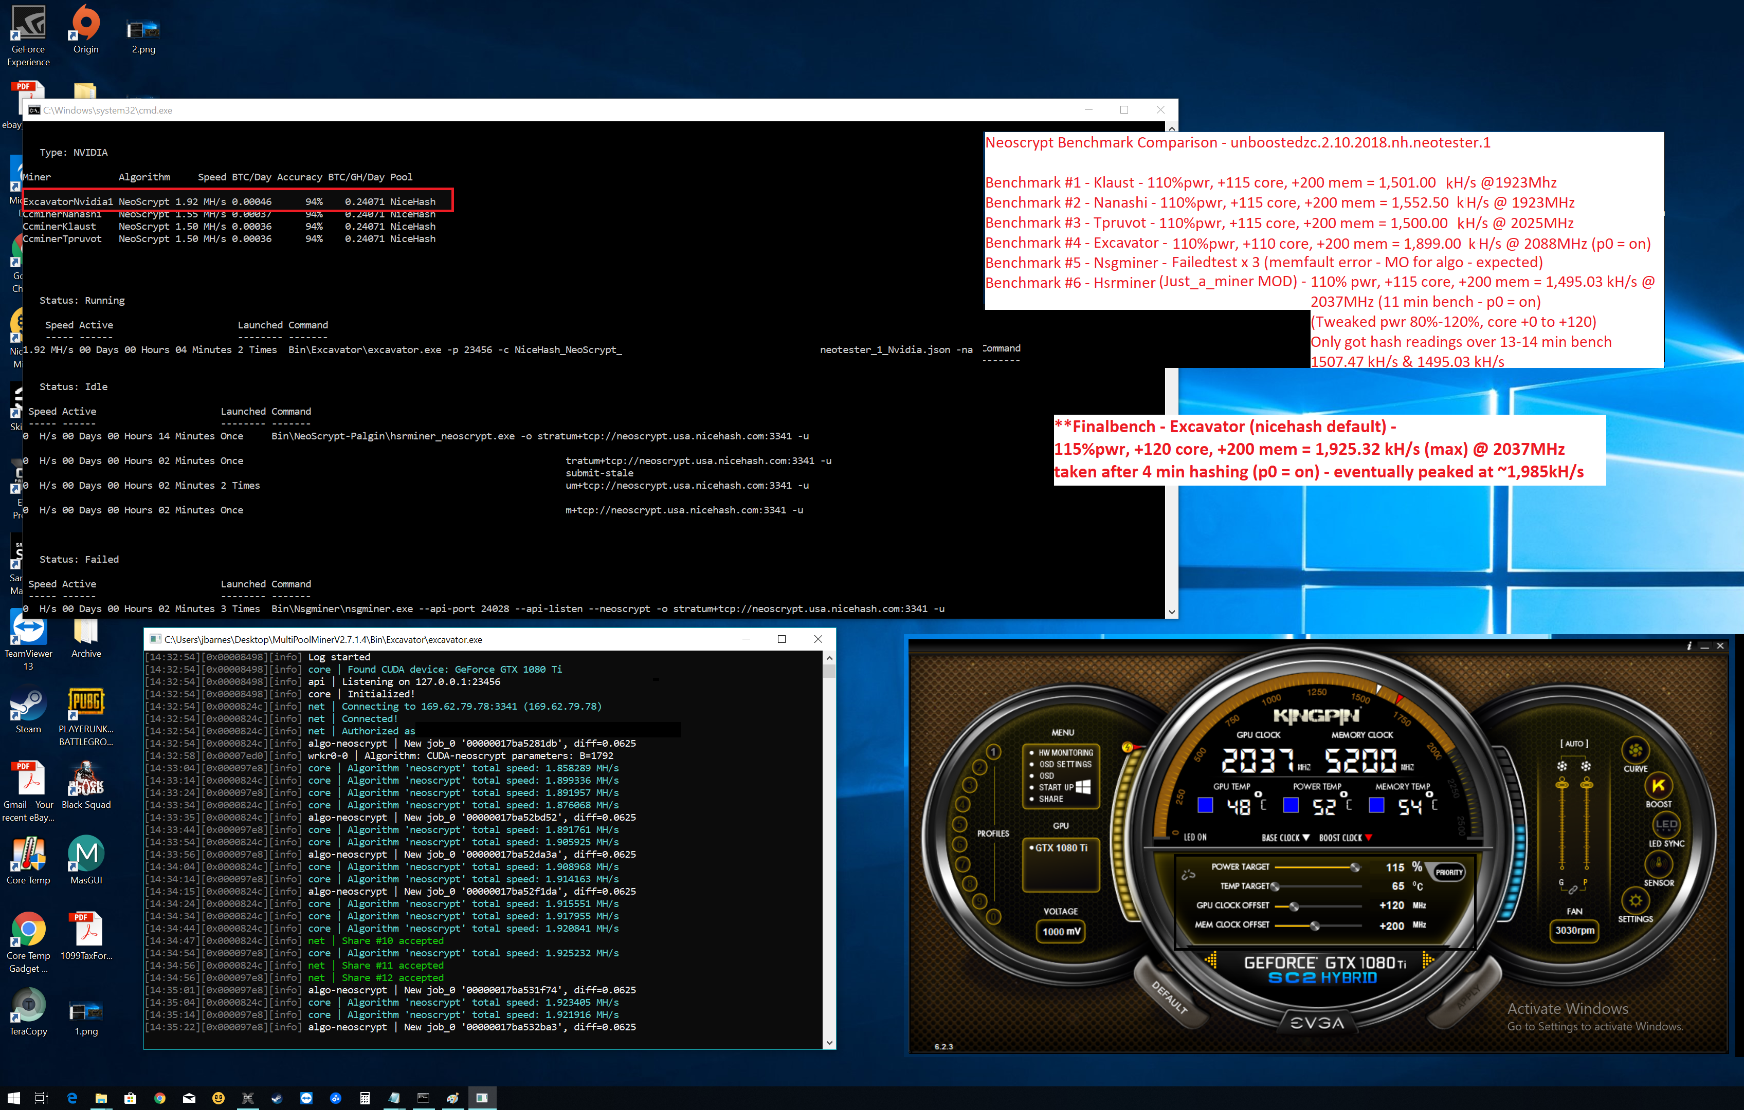Click the cmd.exe scrollbar down arrow
Viewport: 1744px width, 1110px height.
1172,612
